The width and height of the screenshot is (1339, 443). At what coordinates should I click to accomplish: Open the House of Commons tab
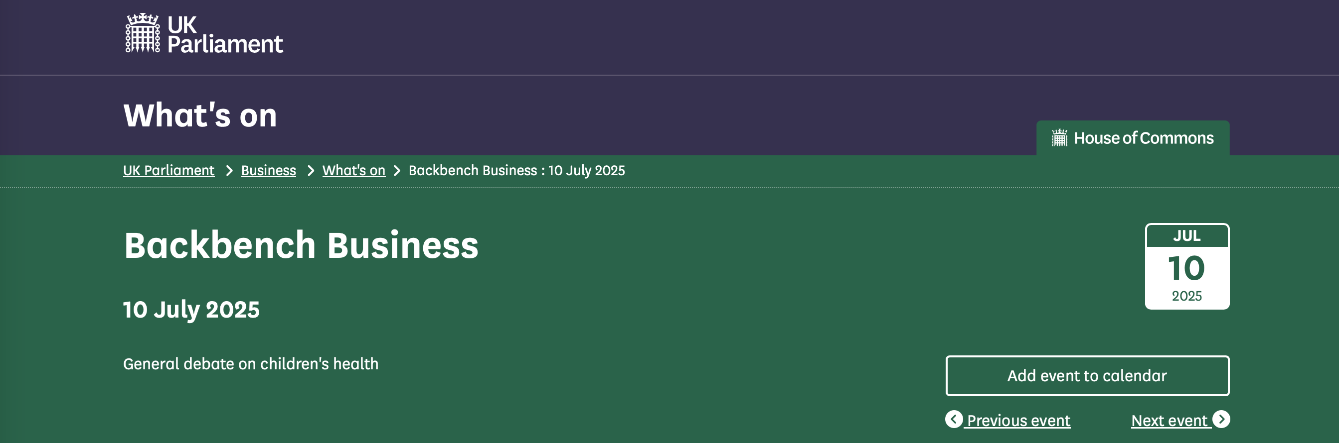(1133, 138)
